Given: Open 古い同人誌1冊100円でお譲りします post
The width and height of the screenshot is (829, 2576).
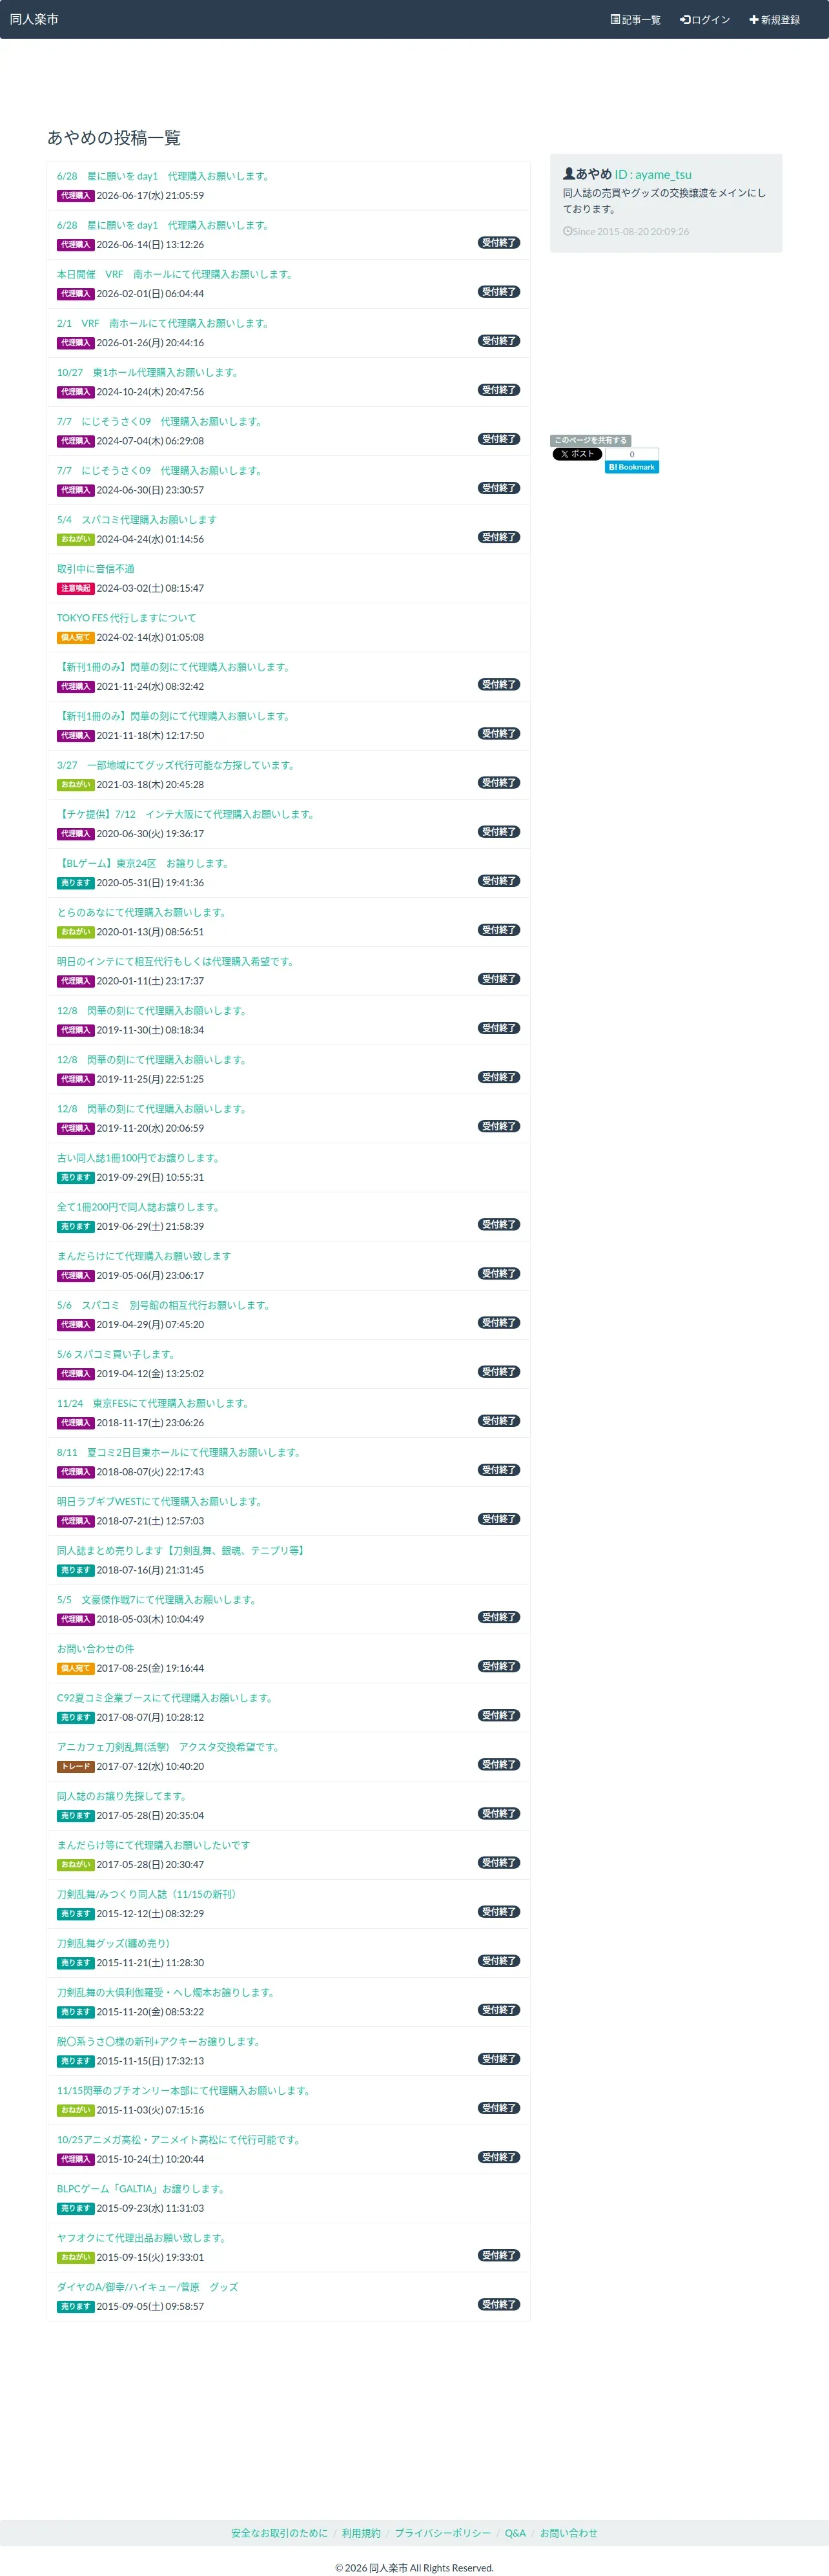Looking at the screenshot, I should [x=138, y=1158].
